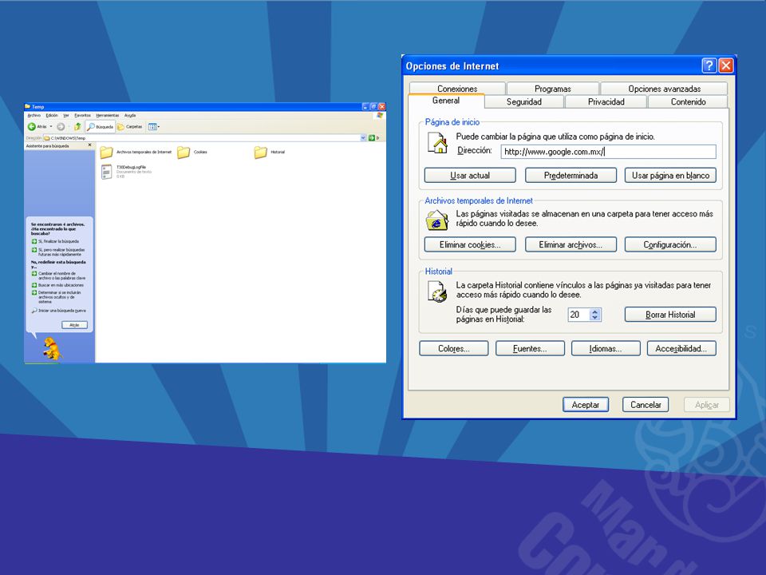Open the Ayuda menu in Temp window

click(130, 115)
